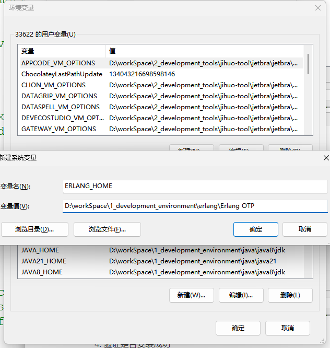The width and height of the screenshot is (330, 348).
Task: Close the 新建系统变量 dialog
Action: (x=326, y=157)
